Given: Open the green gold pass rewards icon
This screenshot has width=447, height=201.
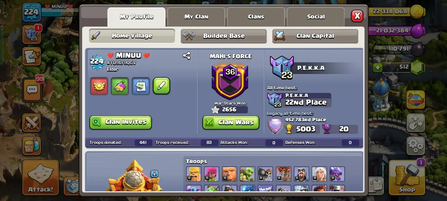Looking at the screenshot, I should [120, 86].
